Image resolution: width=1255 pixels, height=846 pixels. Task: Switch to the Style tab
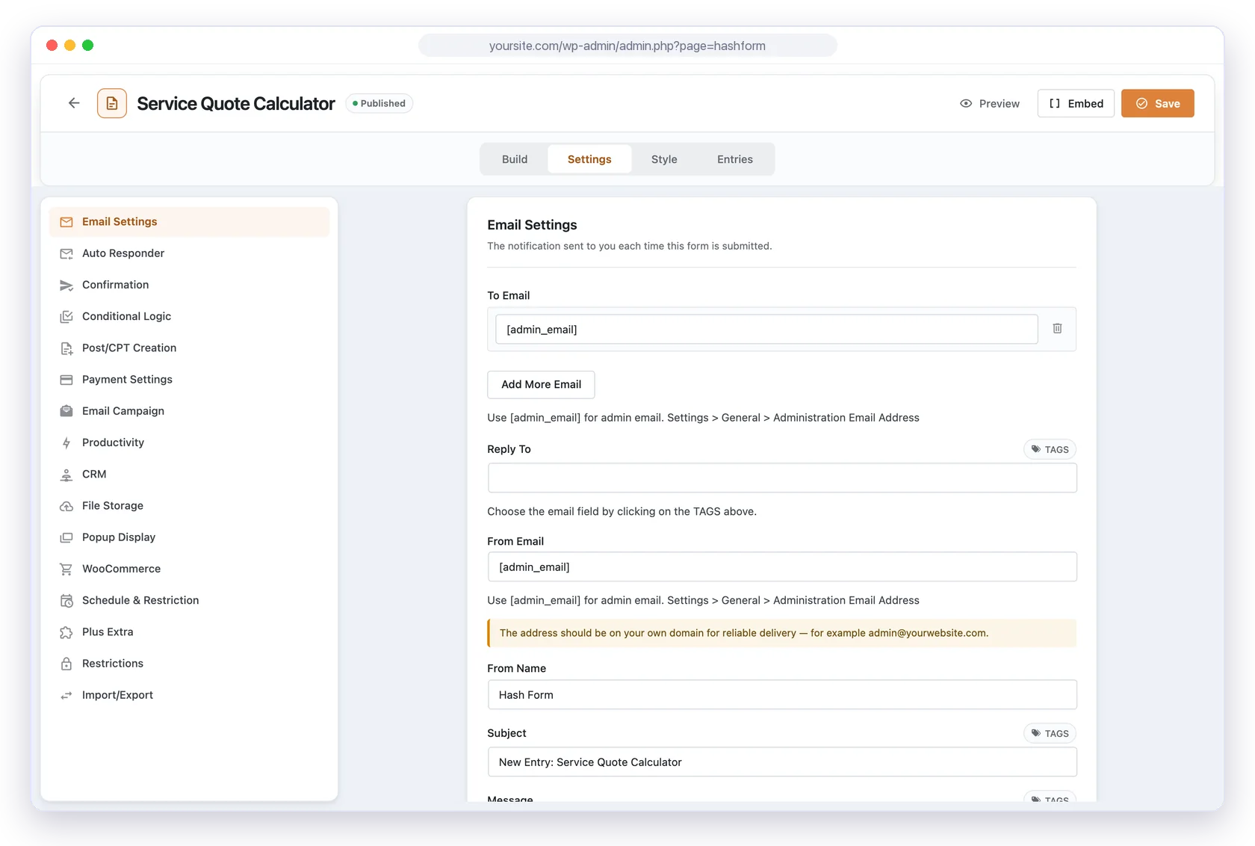(x=664, y=159)
